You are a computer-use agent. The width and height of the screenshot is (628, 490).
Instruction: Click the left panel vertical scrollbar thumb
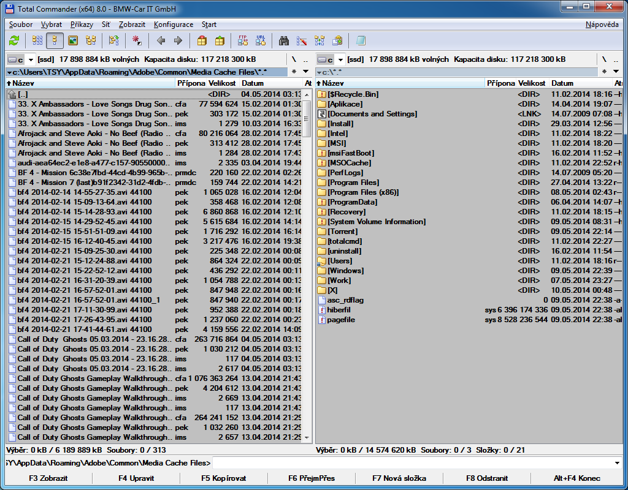point(307,119)
